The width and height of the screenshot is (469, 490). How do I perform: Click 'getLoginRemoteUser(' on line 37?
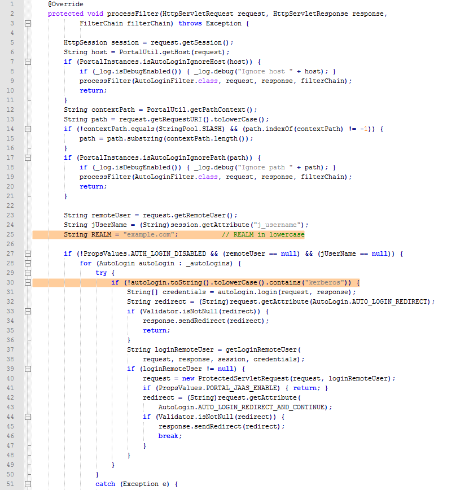(x=263, y=349)
